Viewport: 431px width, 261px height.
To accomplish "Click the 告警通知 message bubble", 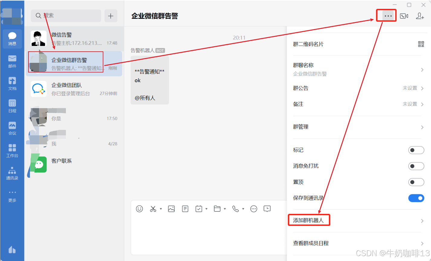I will pos(150,80).
